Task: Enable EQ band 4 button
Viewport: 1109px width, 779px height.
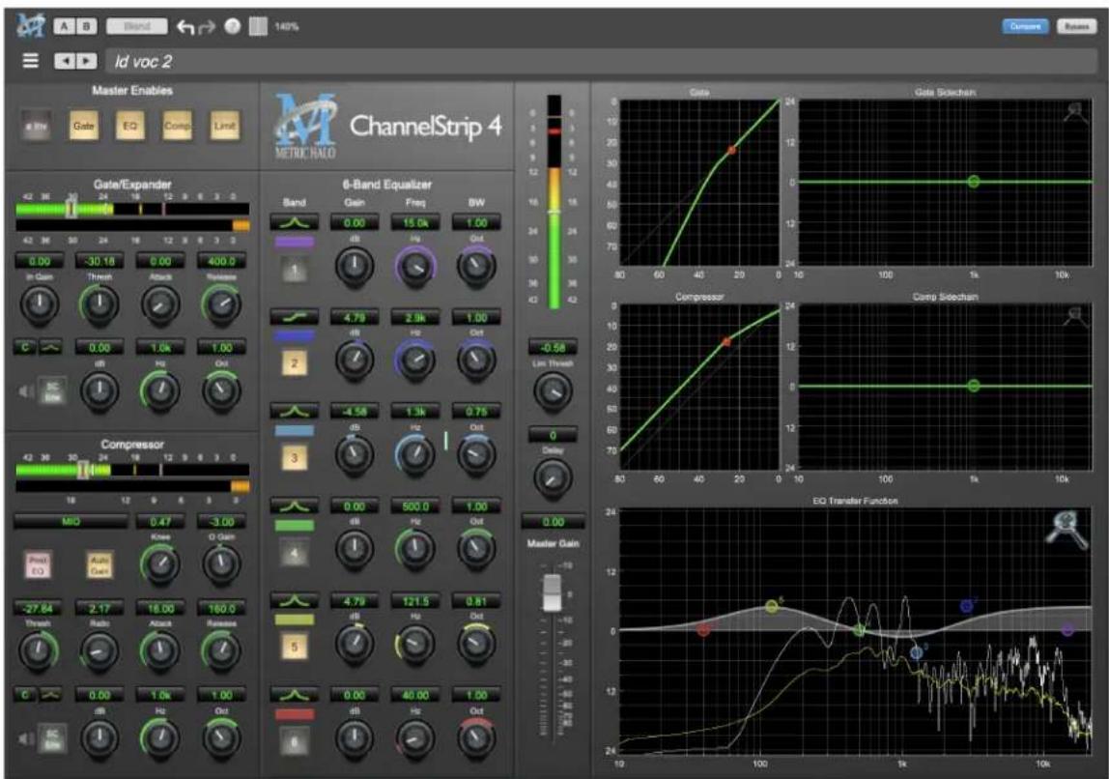Action: [x=295, y=553]
